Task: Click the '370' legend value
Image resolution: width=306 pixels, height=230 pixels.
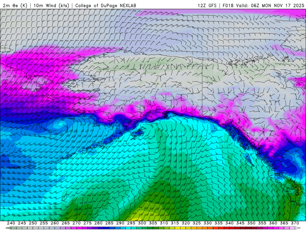Action: pyautogui.click(x=295, y=223)
